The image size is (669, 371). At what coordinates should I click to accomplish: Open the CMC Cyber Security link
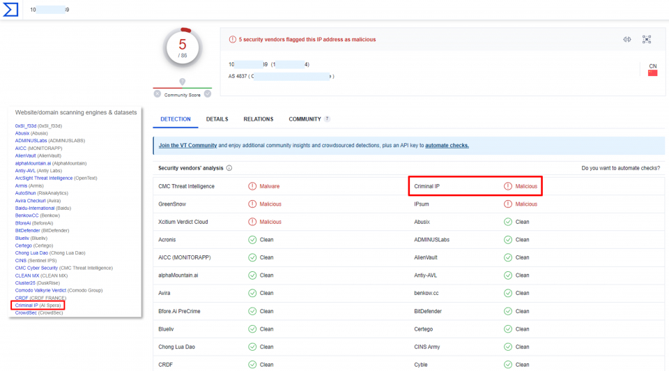point(36,268)
